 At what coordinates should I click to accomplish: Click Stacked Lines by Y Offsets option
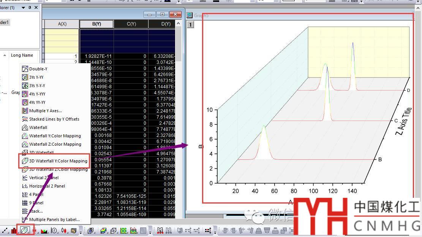click(x=54, y=119)
